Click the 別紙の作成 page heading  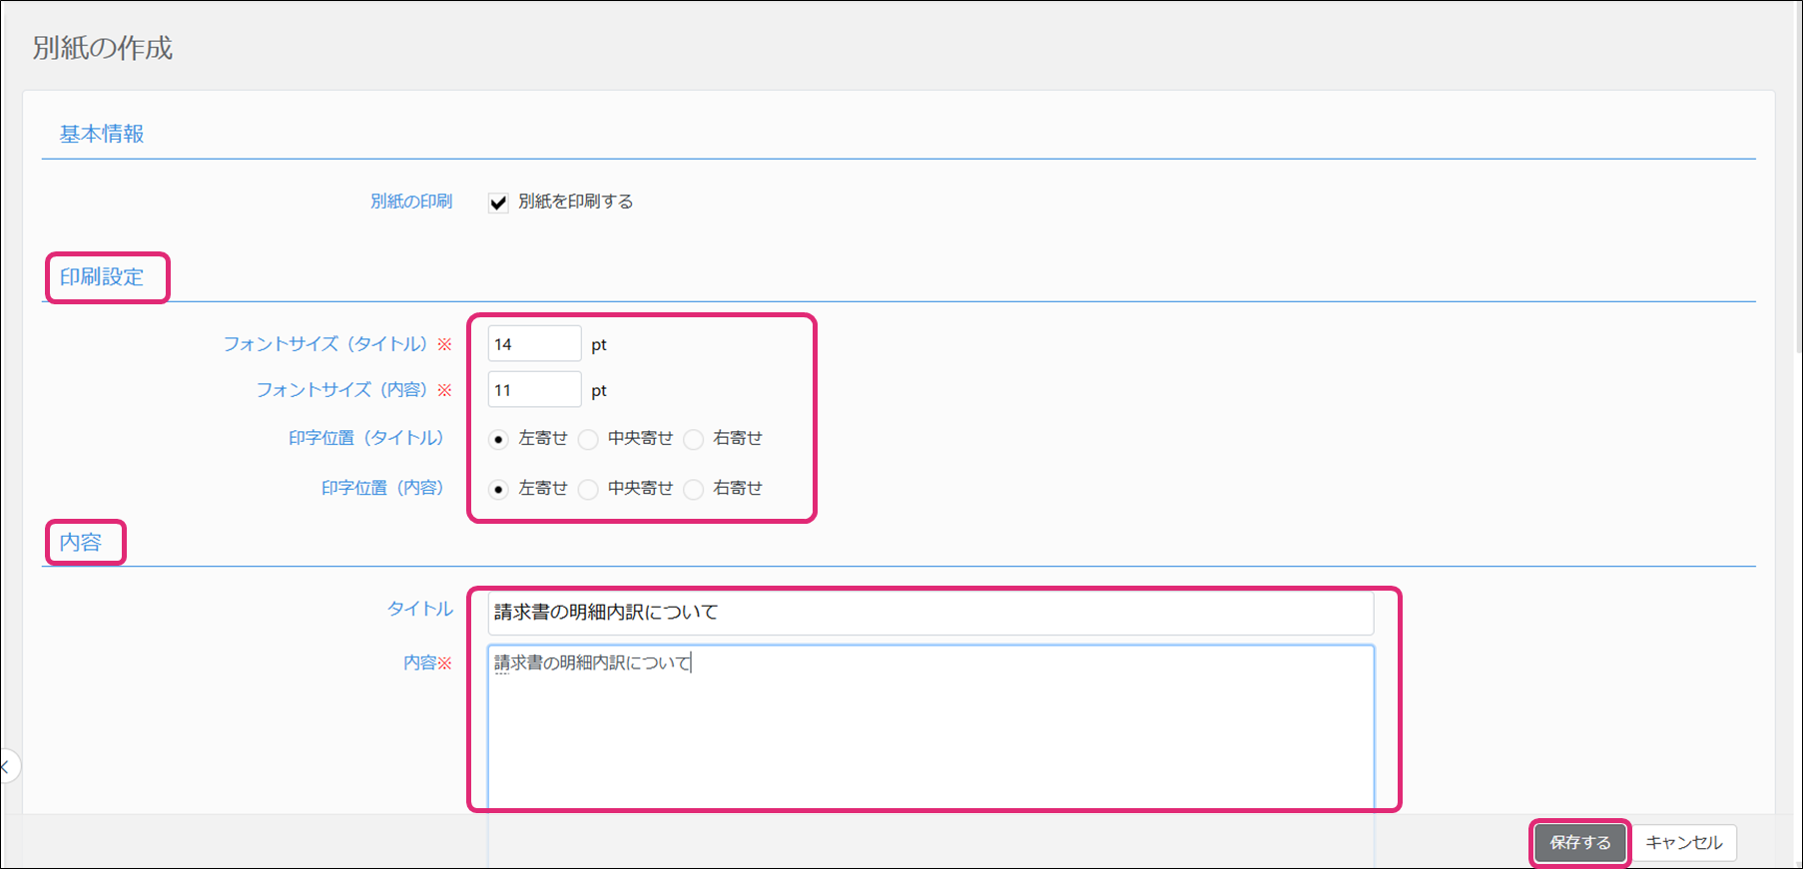pyautogui.click(x=103, y=48)
